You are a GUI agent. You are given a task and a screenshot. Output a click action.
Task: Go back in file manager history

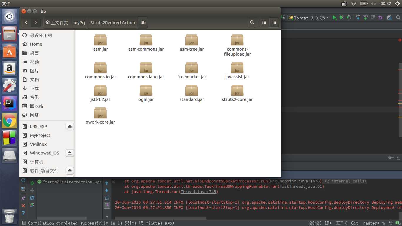(x=26, y=22)
